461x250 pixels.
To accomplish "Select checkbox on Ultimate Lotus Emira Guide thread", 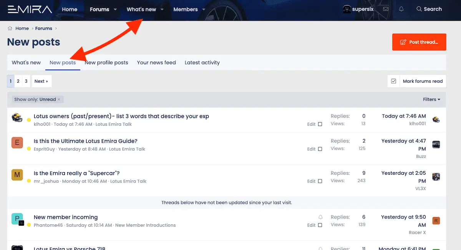I will (320, 149).
